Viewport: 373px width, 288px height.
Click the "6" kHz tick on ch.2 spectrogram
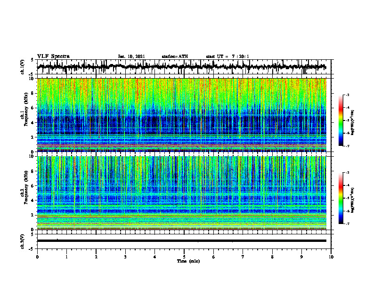[33, 186]
